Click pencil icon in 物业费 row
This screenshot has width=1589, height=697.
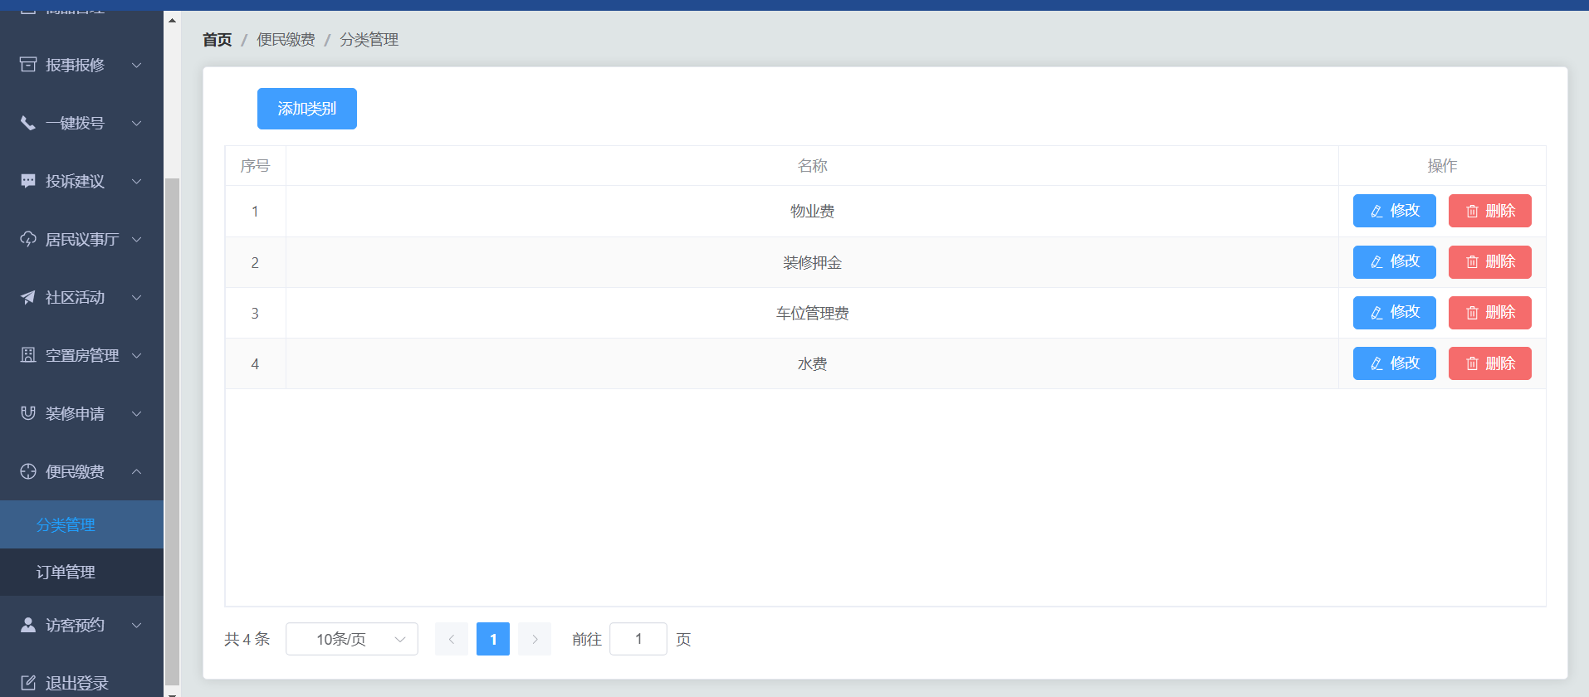[1376, 212]
